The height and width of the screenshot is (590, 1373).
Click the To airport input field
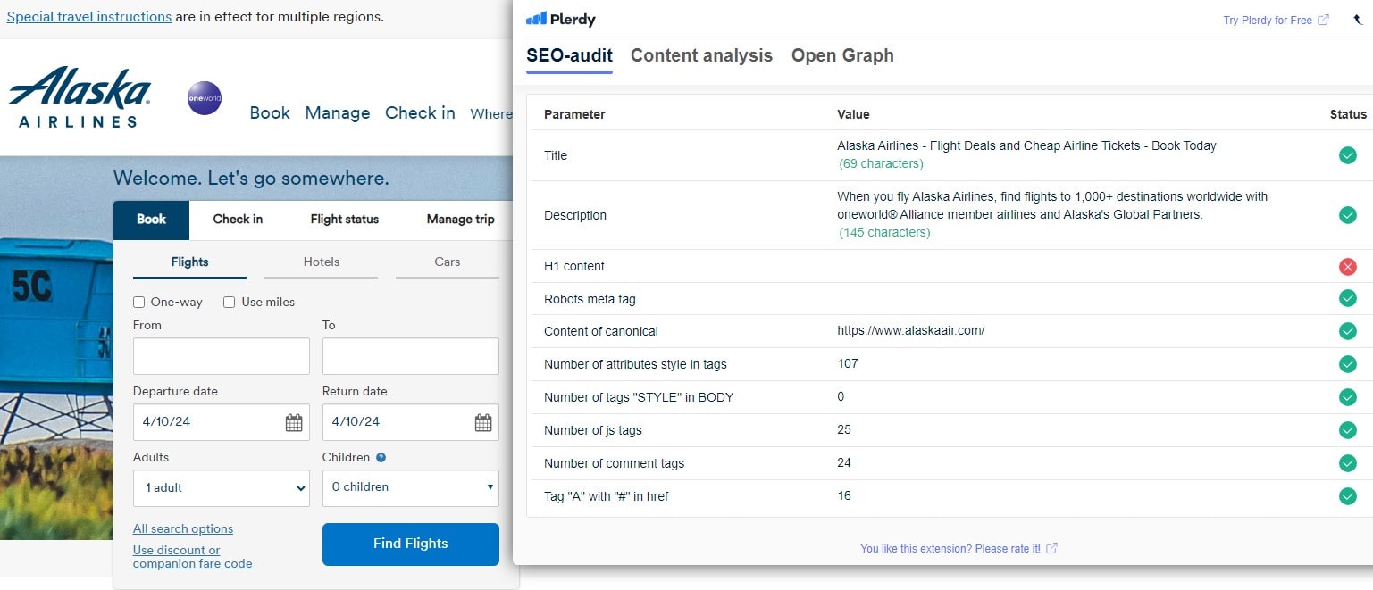(411, 356)
